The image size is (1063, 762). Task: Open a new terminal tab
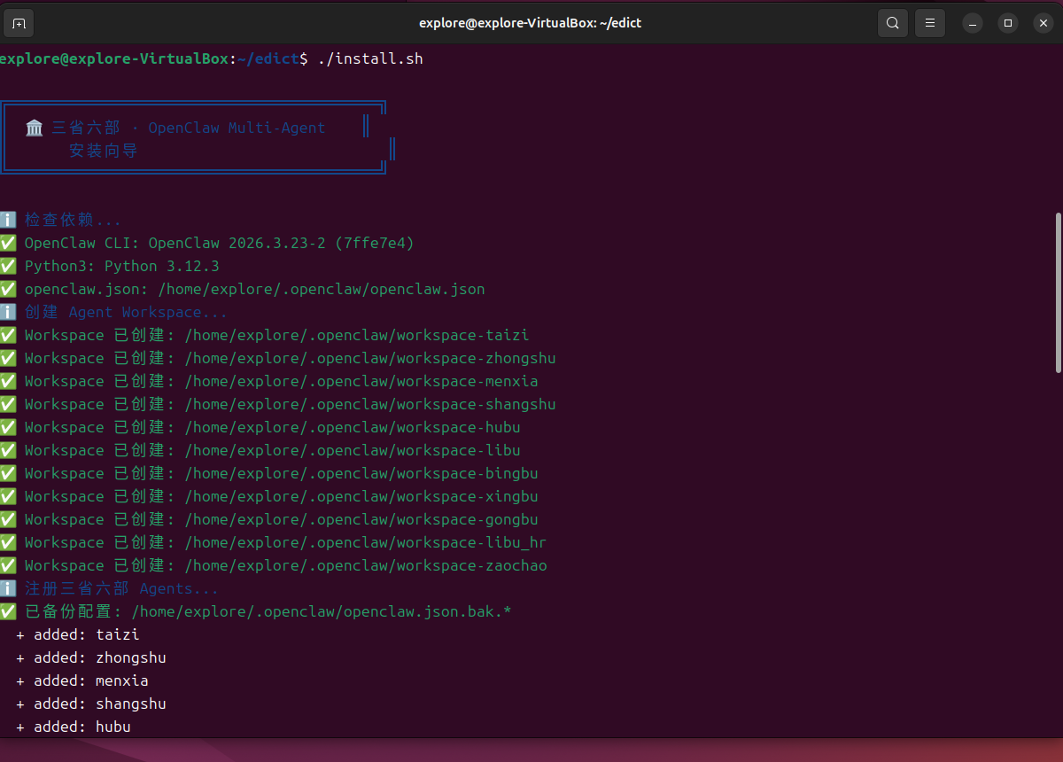click(x=19, y=23)
